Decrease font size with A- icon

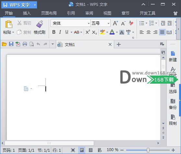[x=123, y=23]
